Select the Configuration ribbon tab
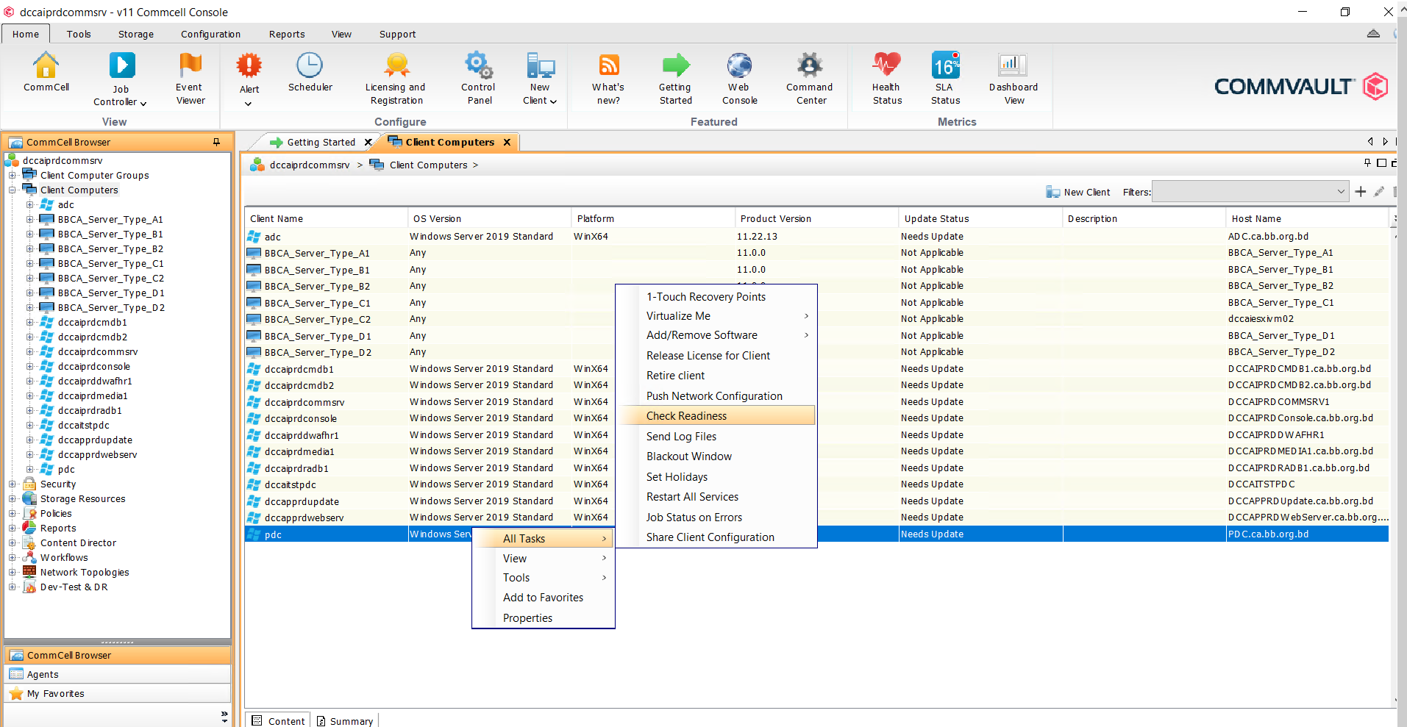This screenshot has width=1407, height=727. (x=210, y=34)
